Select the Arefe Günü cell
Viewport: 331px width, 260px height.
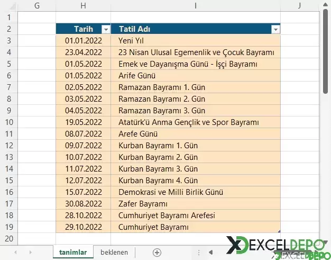[196, 134]
